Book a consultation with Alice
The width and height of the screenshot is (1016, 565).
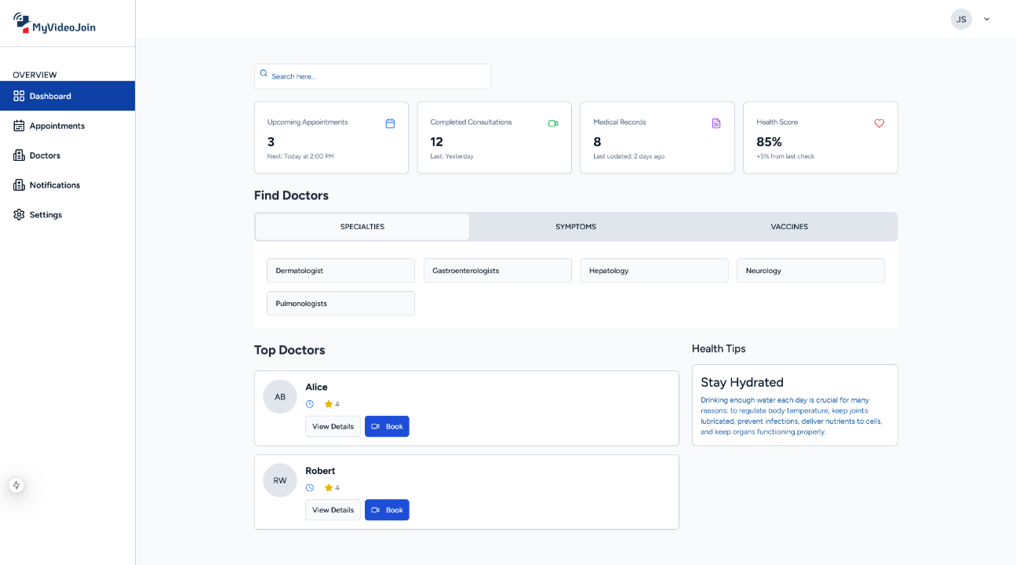[387, 426]
